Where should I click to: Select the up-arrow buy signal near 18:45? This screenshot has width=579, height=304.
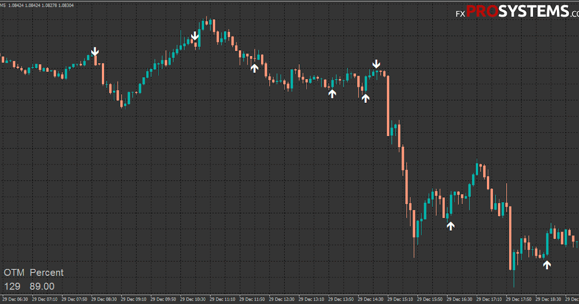tap(547, 264)
